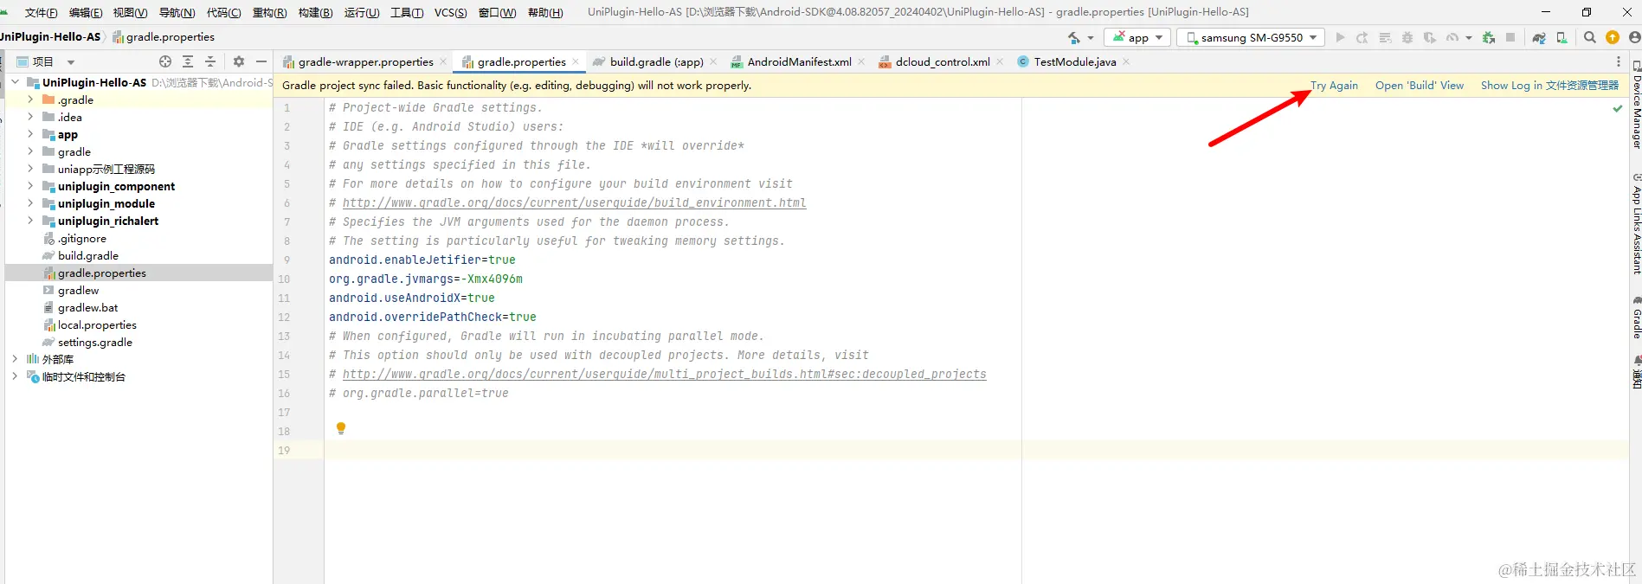Select root build.gradle in project tree
1642x584 pixels.
point(87,255)
